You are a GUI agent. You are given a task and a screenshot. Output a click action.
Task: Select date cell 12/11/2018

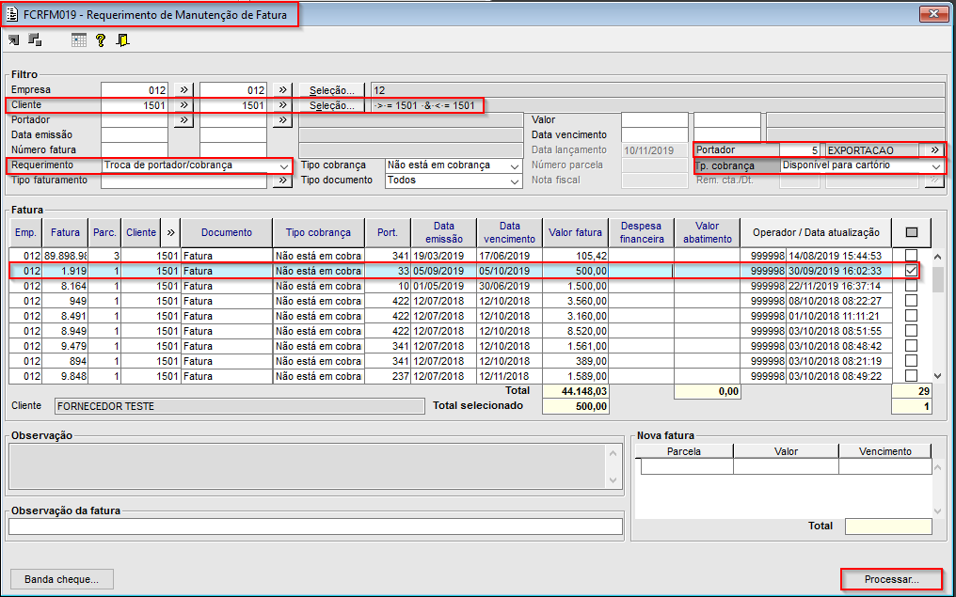point(510,376)
